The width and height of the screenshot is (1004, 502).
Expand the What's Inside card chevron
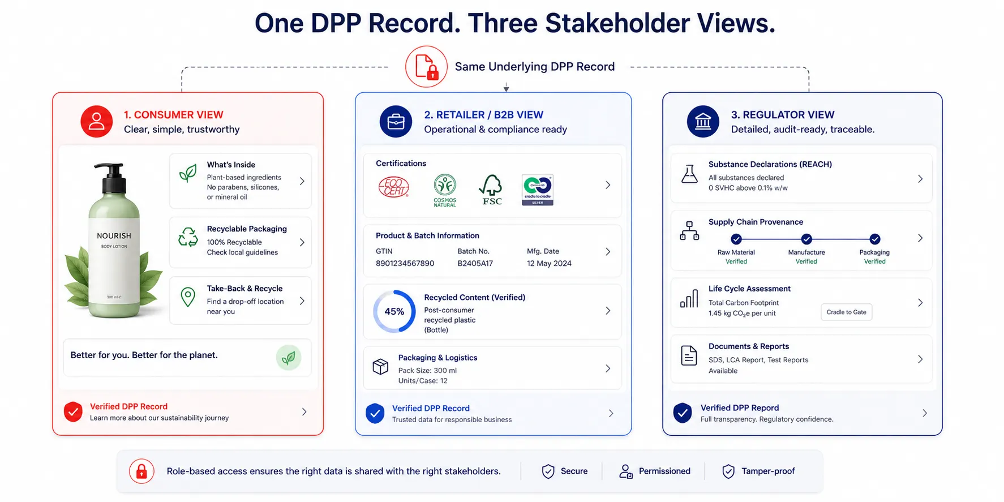click(x=302, y=181)
